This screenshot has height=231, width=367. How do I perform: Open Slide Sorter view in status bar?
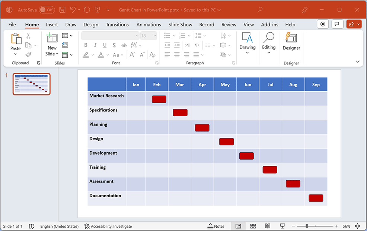coord(253,226)
